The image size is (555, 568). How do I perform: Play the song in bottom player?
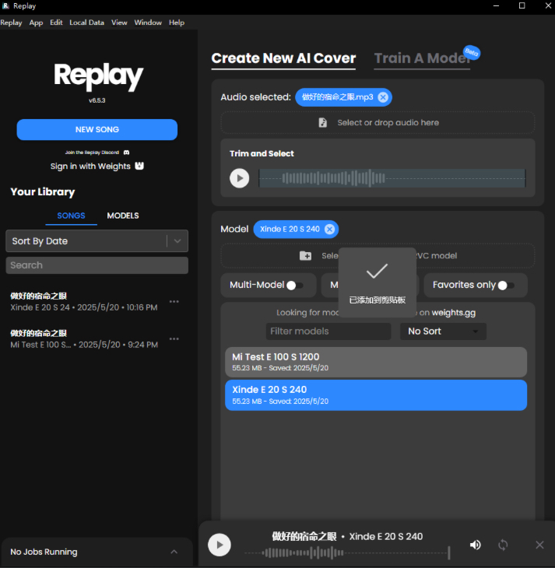click(x=220, y=545)
